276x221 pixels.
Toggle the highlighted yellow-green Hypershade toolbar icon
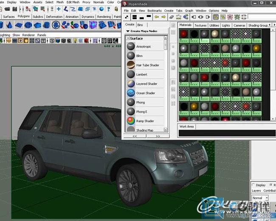216,17
